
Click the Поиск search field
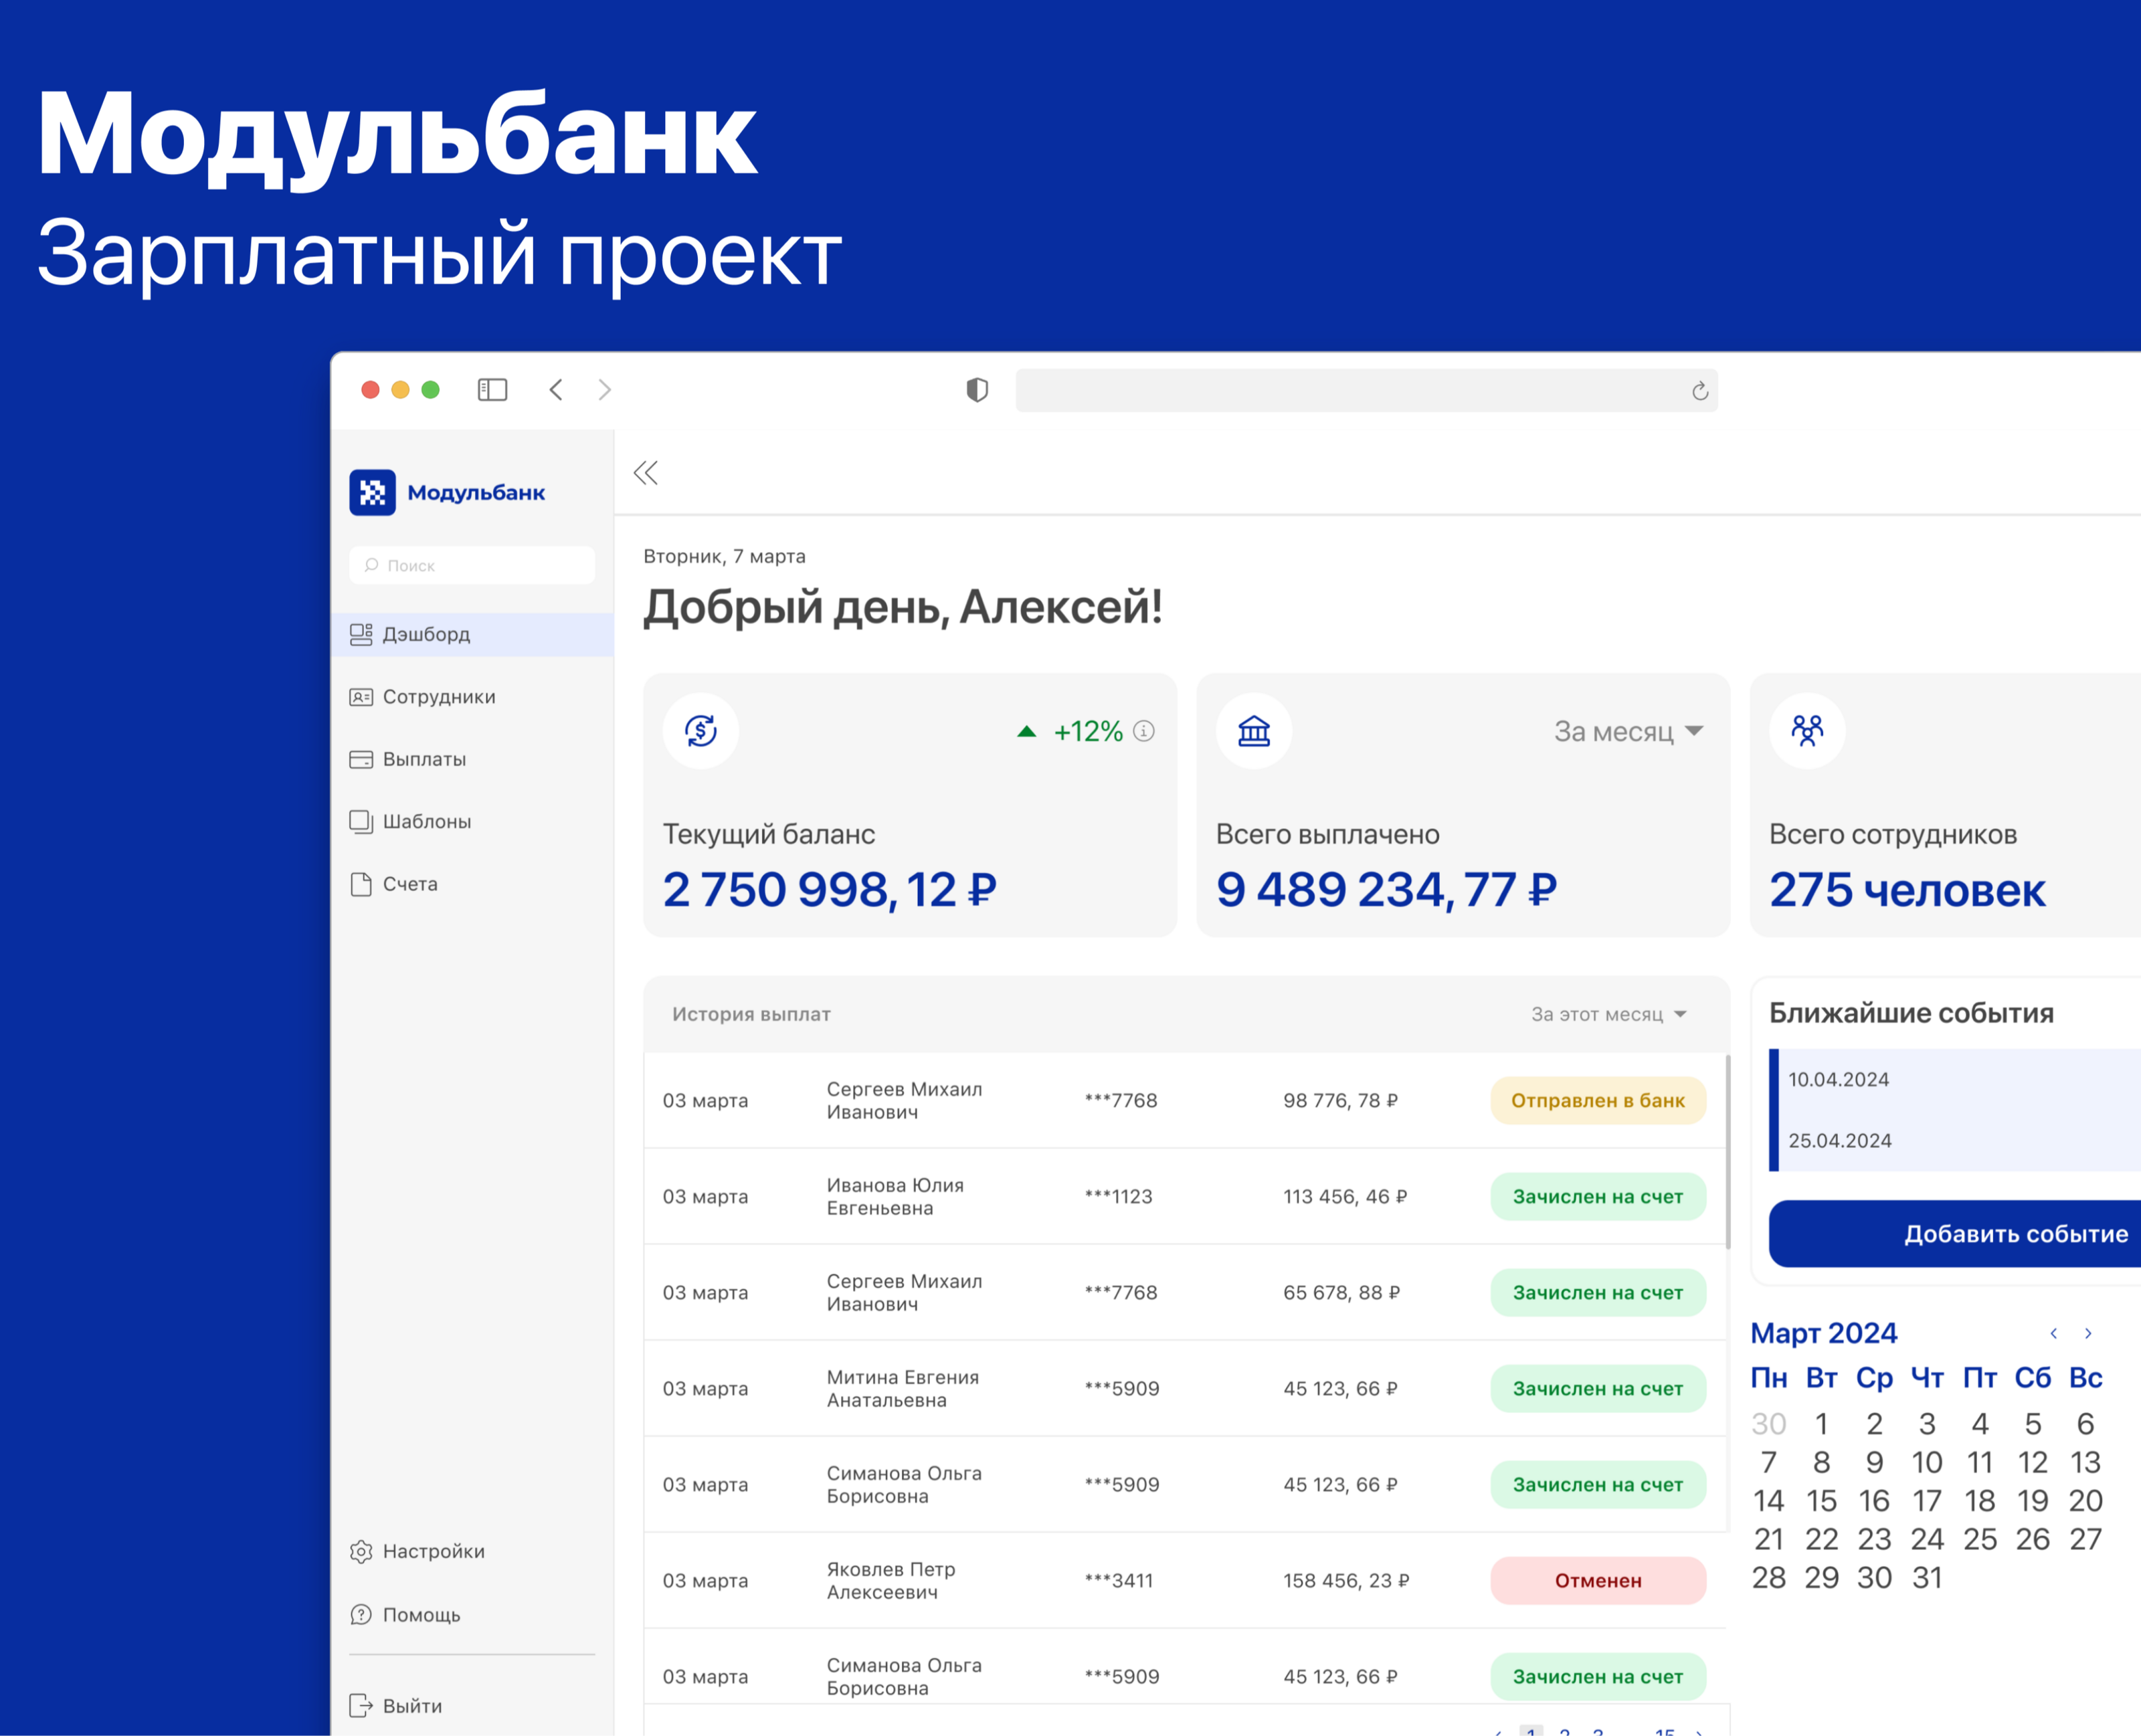coord(472,565)
